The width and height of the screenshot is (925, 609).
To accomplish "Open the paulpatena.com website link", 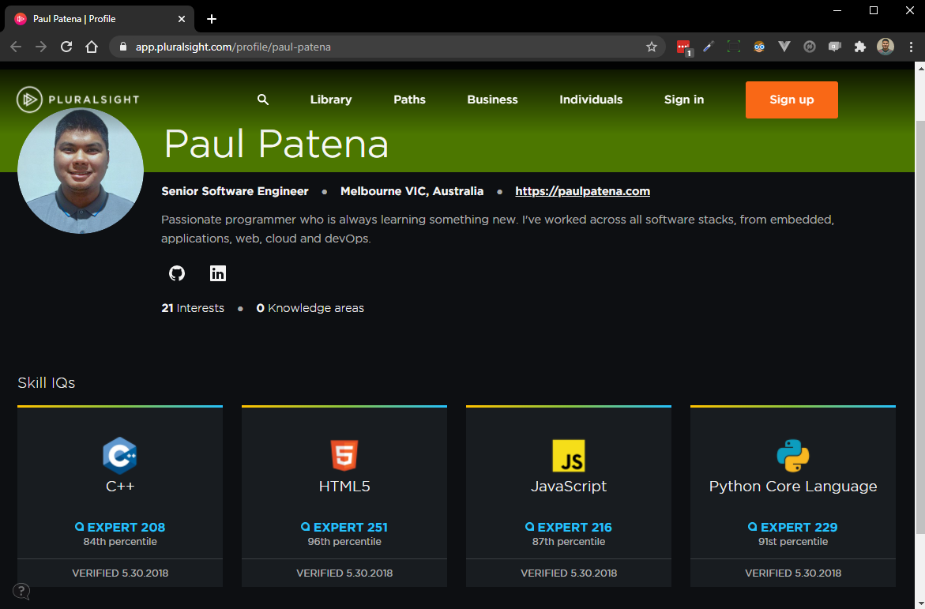I will (x=583, y=191).
